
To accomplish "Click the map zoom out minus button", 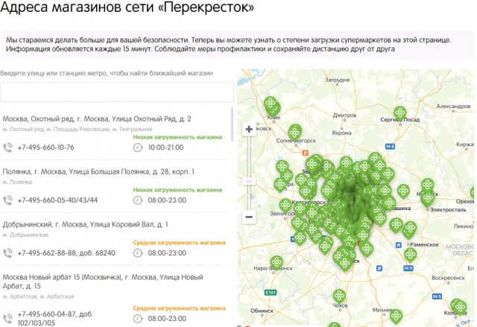I will pyautogui.click(x=249, y=217).
